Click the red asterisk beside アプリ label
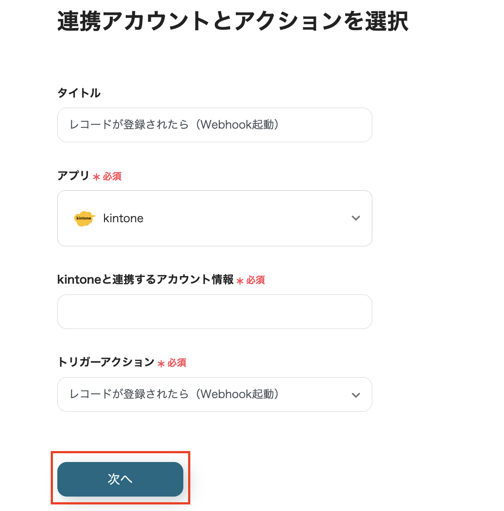Viewport: 504px width, 511px height. [96, 177]
